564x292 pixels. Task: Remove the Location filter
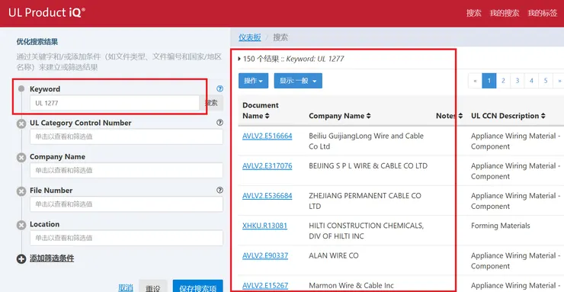click(x=21, y=226)
